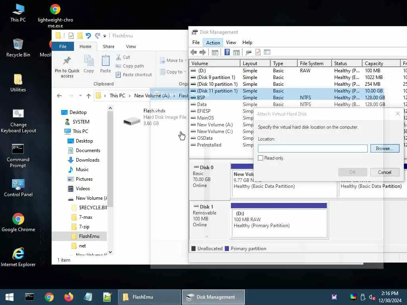Sort by the Volume column header

tap(215, 63)
